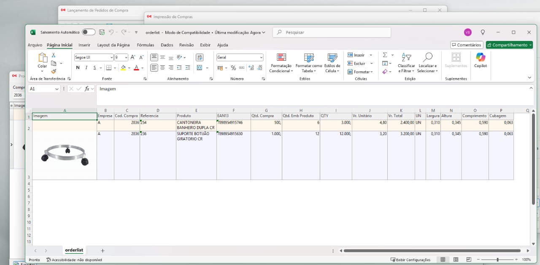Viewport: 540px width, 265px height.
Task: Toggle bold formatting (N) button
Action: [x=78, y=68]
